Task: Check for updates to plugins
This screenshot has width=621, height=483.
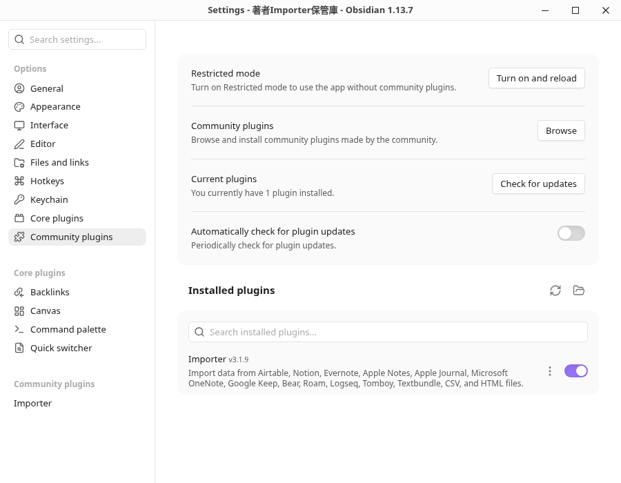Action: pos(538,184)
